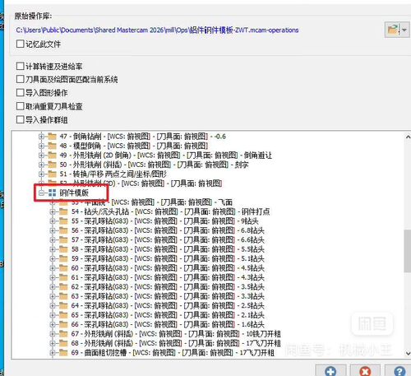The width and height of the screenshot is (411, 376).
Task: Select folder icon of operation 51
Action: point(52,174)
